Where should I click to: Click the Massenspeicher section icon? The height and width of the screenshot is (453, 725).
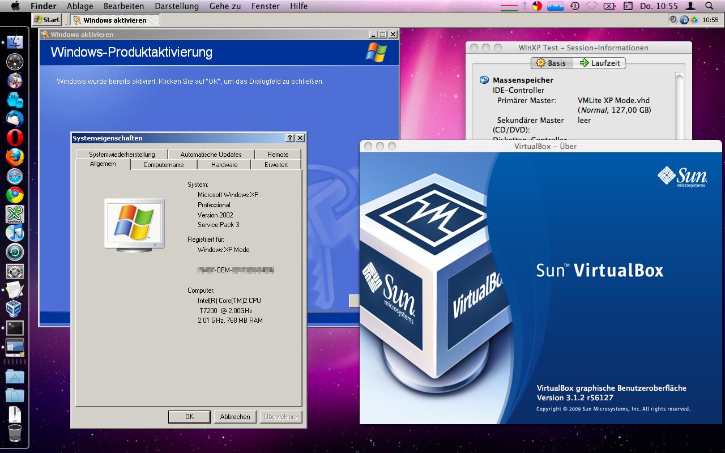tap(484, 80)
